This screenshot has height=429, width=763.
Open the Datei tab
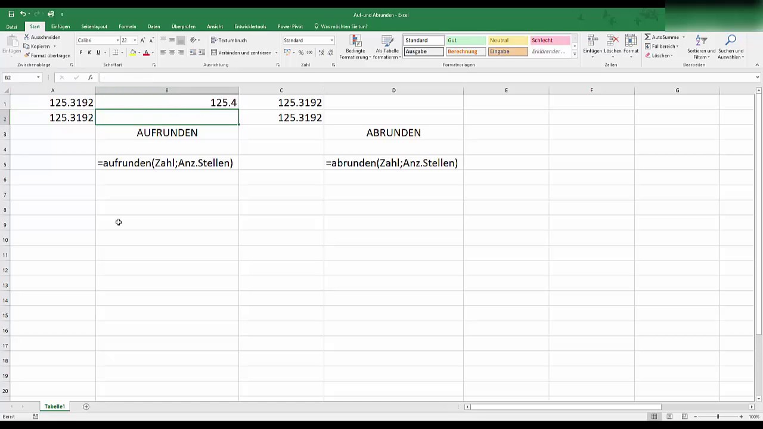[11, 27]
